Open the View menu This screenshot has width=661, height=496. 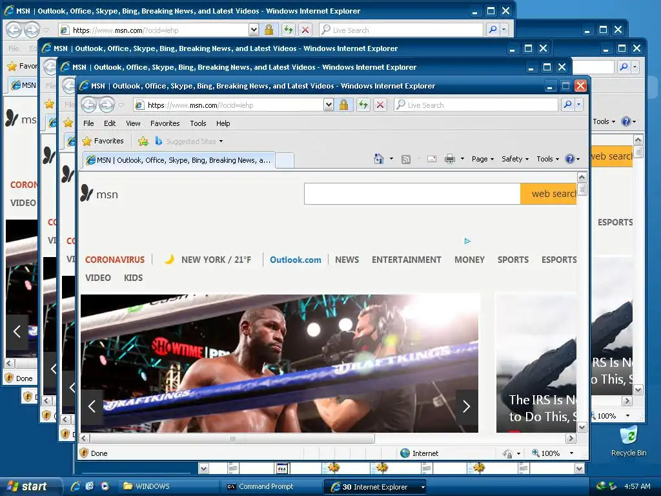pyautogui.click(x=133, y=123)
